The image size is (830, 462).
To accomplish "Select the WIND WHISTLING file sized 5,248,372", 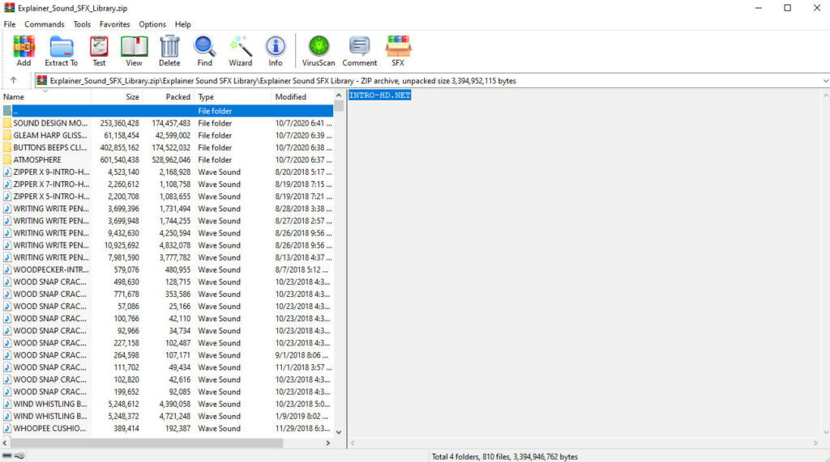I will click(167, 416).
